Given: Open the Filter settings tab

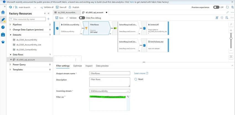Looking at the screenshot, I should (x=63, y=66).
